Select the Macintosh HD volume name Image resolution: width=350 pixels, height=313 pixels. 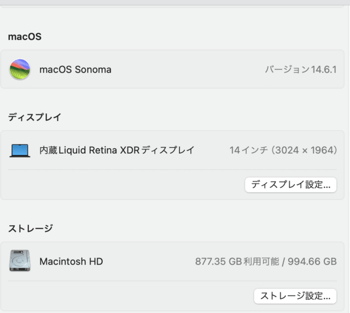pos(71,261)
